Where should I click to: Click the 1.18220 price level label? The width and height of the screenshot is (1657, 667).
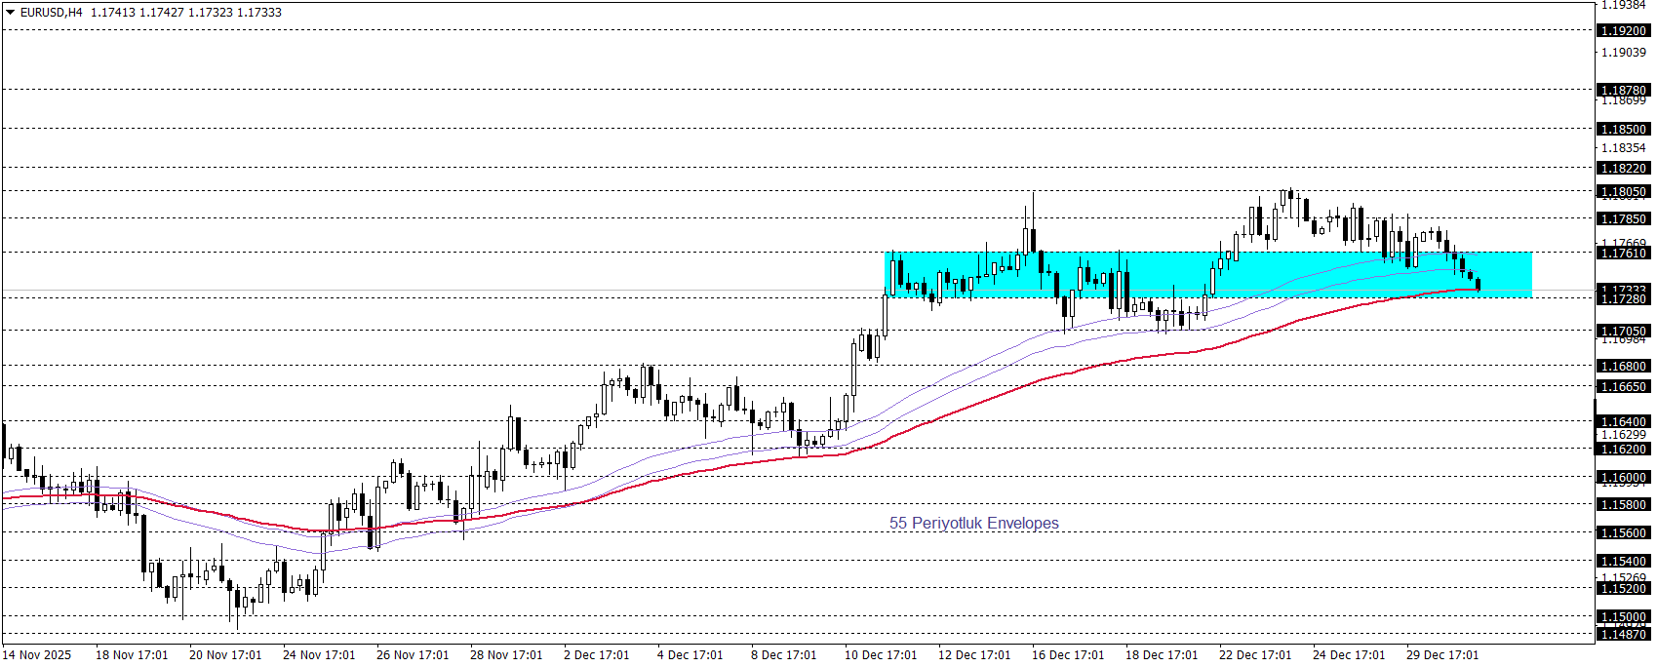(x=1624, y=169)
